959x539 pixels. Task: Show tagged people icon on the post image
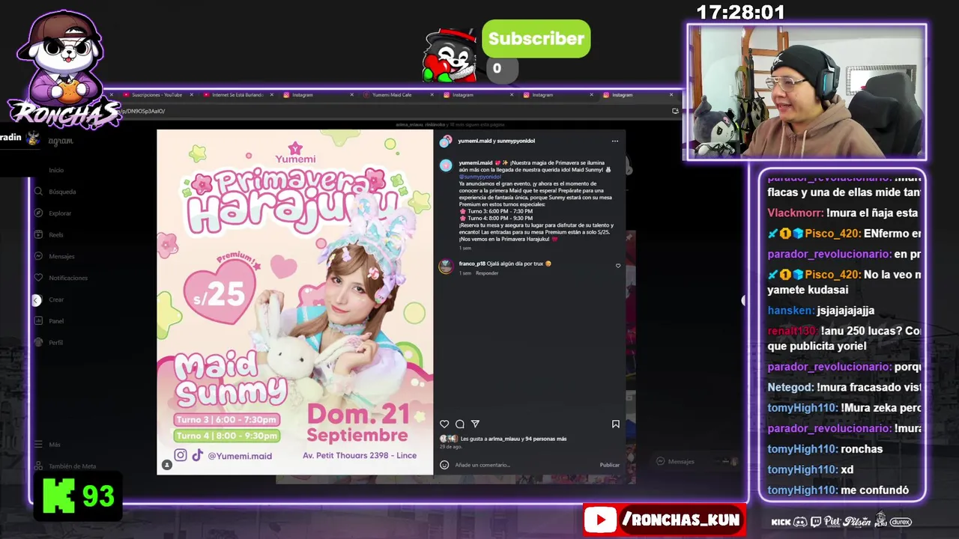[167, 465]
